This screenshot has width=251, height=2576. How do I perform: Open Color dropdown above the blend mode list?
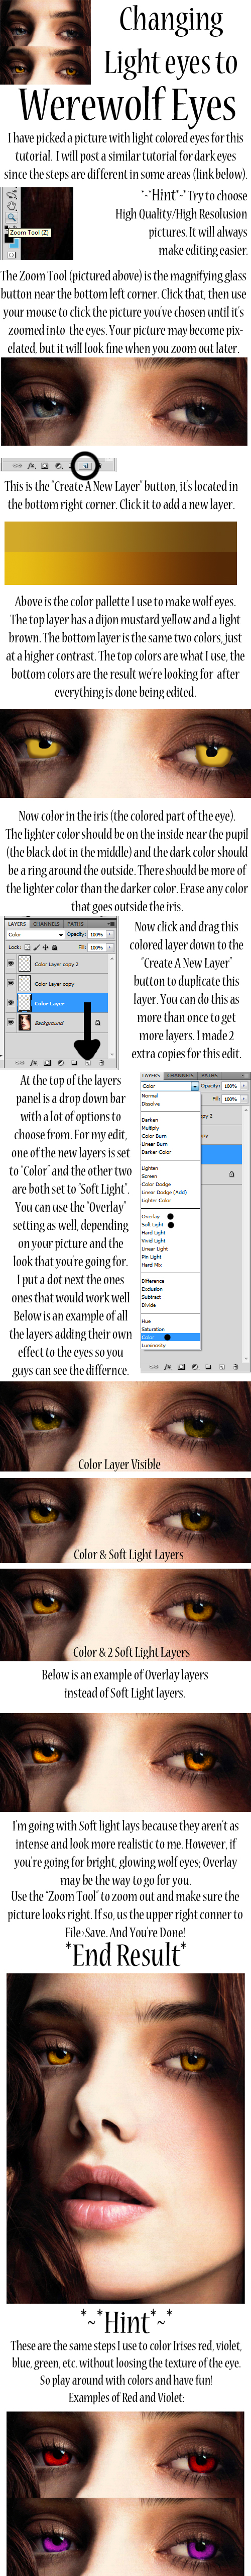(170, 1086)
